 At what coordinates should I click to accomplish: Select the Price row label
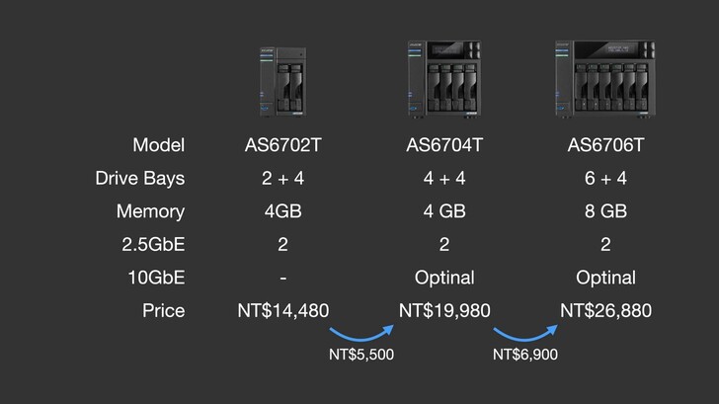pyautogui.click(x=163, y=310)
